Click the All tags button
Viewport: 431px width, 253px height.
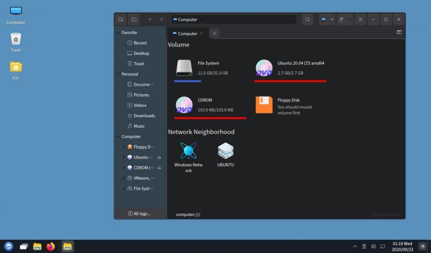(139, 214)
